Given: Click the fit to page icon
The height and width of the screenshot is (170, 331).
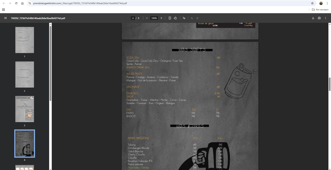Looking at the screenshot, I should click(x=170, y=18).
